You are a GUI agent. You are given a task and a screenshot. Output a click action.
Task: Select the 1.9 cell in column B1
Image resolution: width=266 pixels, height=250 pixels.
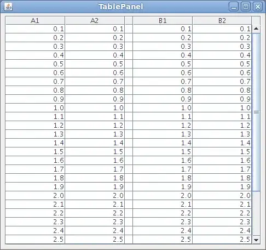coord(163,187)
